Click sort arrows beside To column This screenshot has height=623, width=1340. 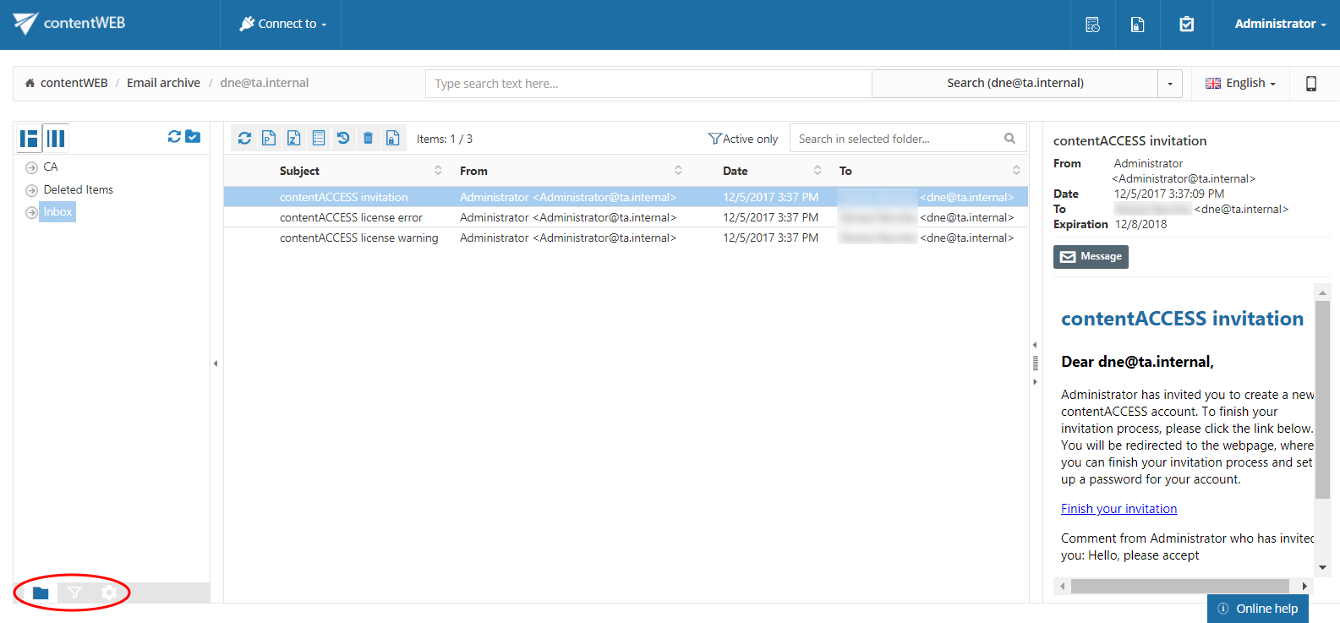click(x=1016, y=171)
